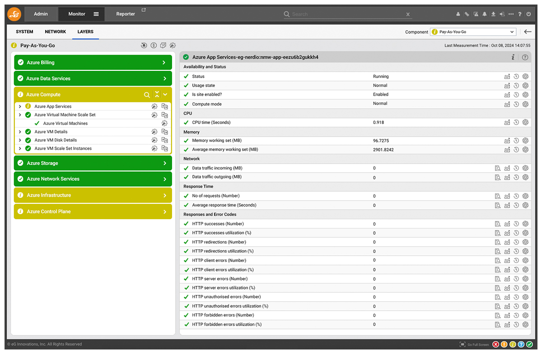Click the Go Full Screen icon
The image size is (542, 354).
[x=463, y=345]
